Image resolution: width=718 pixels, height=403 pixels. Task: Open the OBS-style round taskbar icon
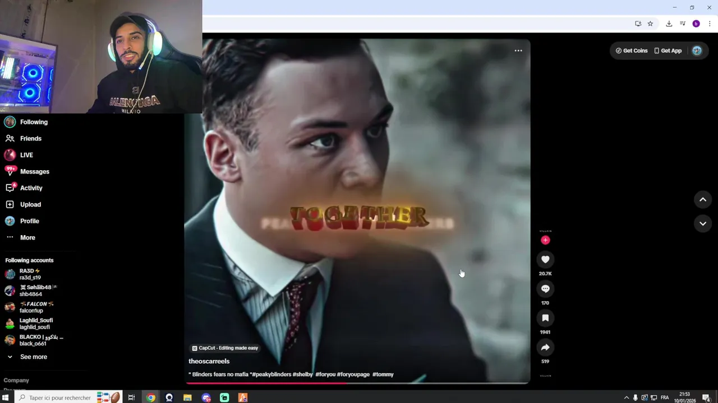click(169, 398)
